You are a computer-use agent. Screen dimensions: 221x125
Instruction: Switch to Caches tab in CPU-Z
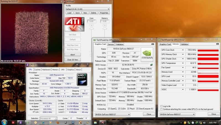pos(38,70)
